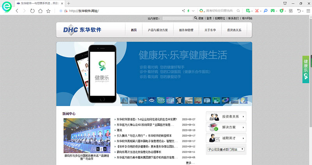Switch to news slide number 3
The image size is (312, 165).
click(x=105, y=149)
